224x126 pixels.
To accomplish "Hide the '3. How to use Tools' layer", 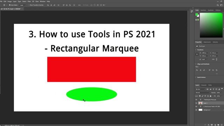I will (x=196, y=106).
